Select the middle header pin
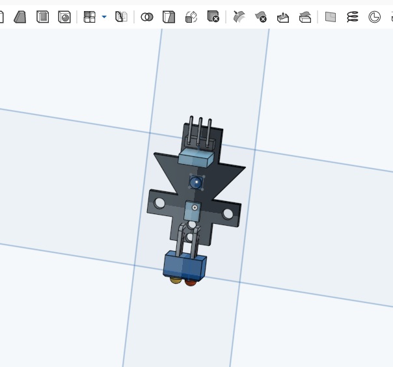393x367 pixels. click(x=200, y=131)
